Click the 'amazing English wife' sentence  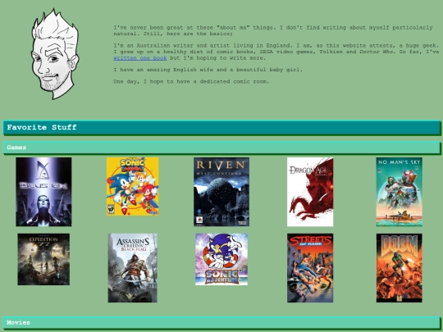pos(208,70)
